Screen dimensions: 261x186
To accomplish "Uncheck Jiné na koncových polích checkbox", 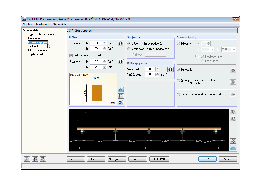I will click(71, 55).
